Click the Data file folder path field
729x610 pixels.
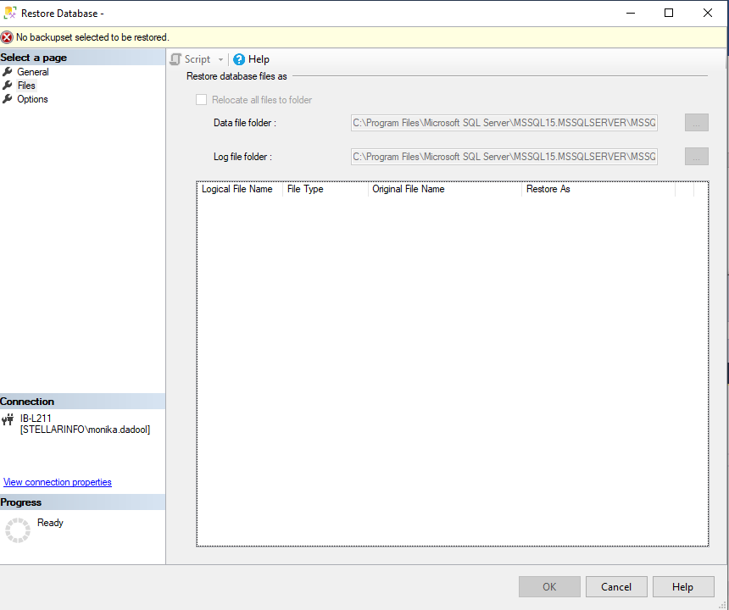(504, 123)
